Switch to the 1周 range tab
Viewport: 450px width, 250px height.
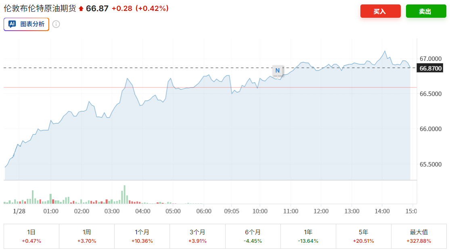tap(87, 236)
